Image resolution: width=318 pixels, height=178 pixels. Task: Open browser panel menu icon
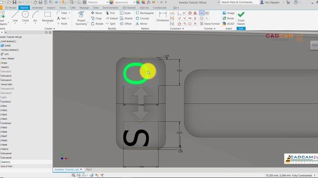pyautogui.click(x=50, y=33)
